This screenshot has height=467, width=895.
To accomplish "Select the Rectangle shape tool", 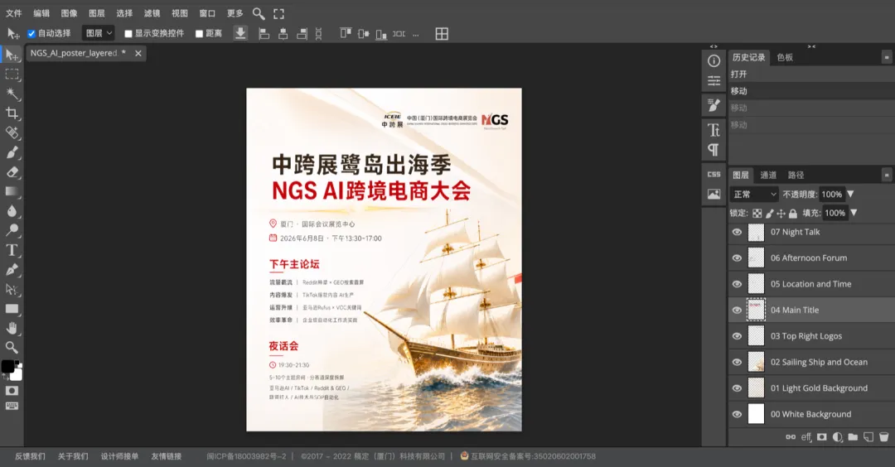I will tap(12, 309).
